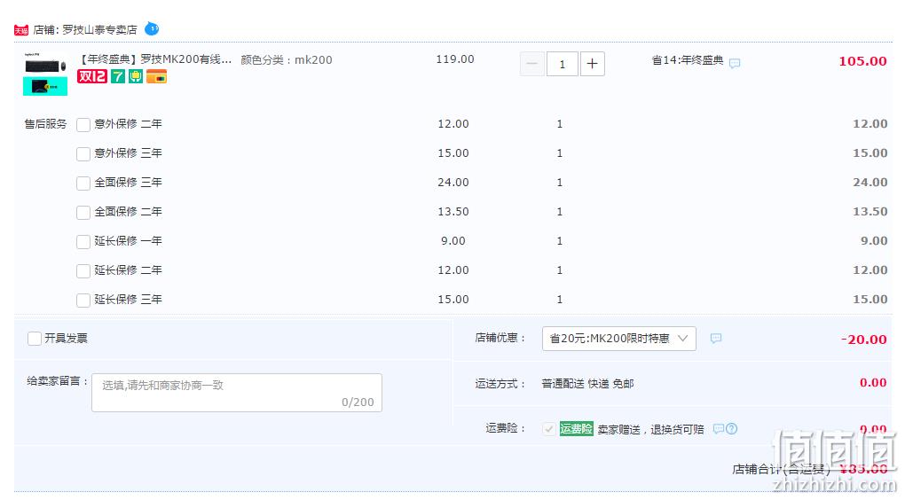Click the 普通配送 快递 免邮 shipping text
Screen dimensions: 905x500
(587, 384)
